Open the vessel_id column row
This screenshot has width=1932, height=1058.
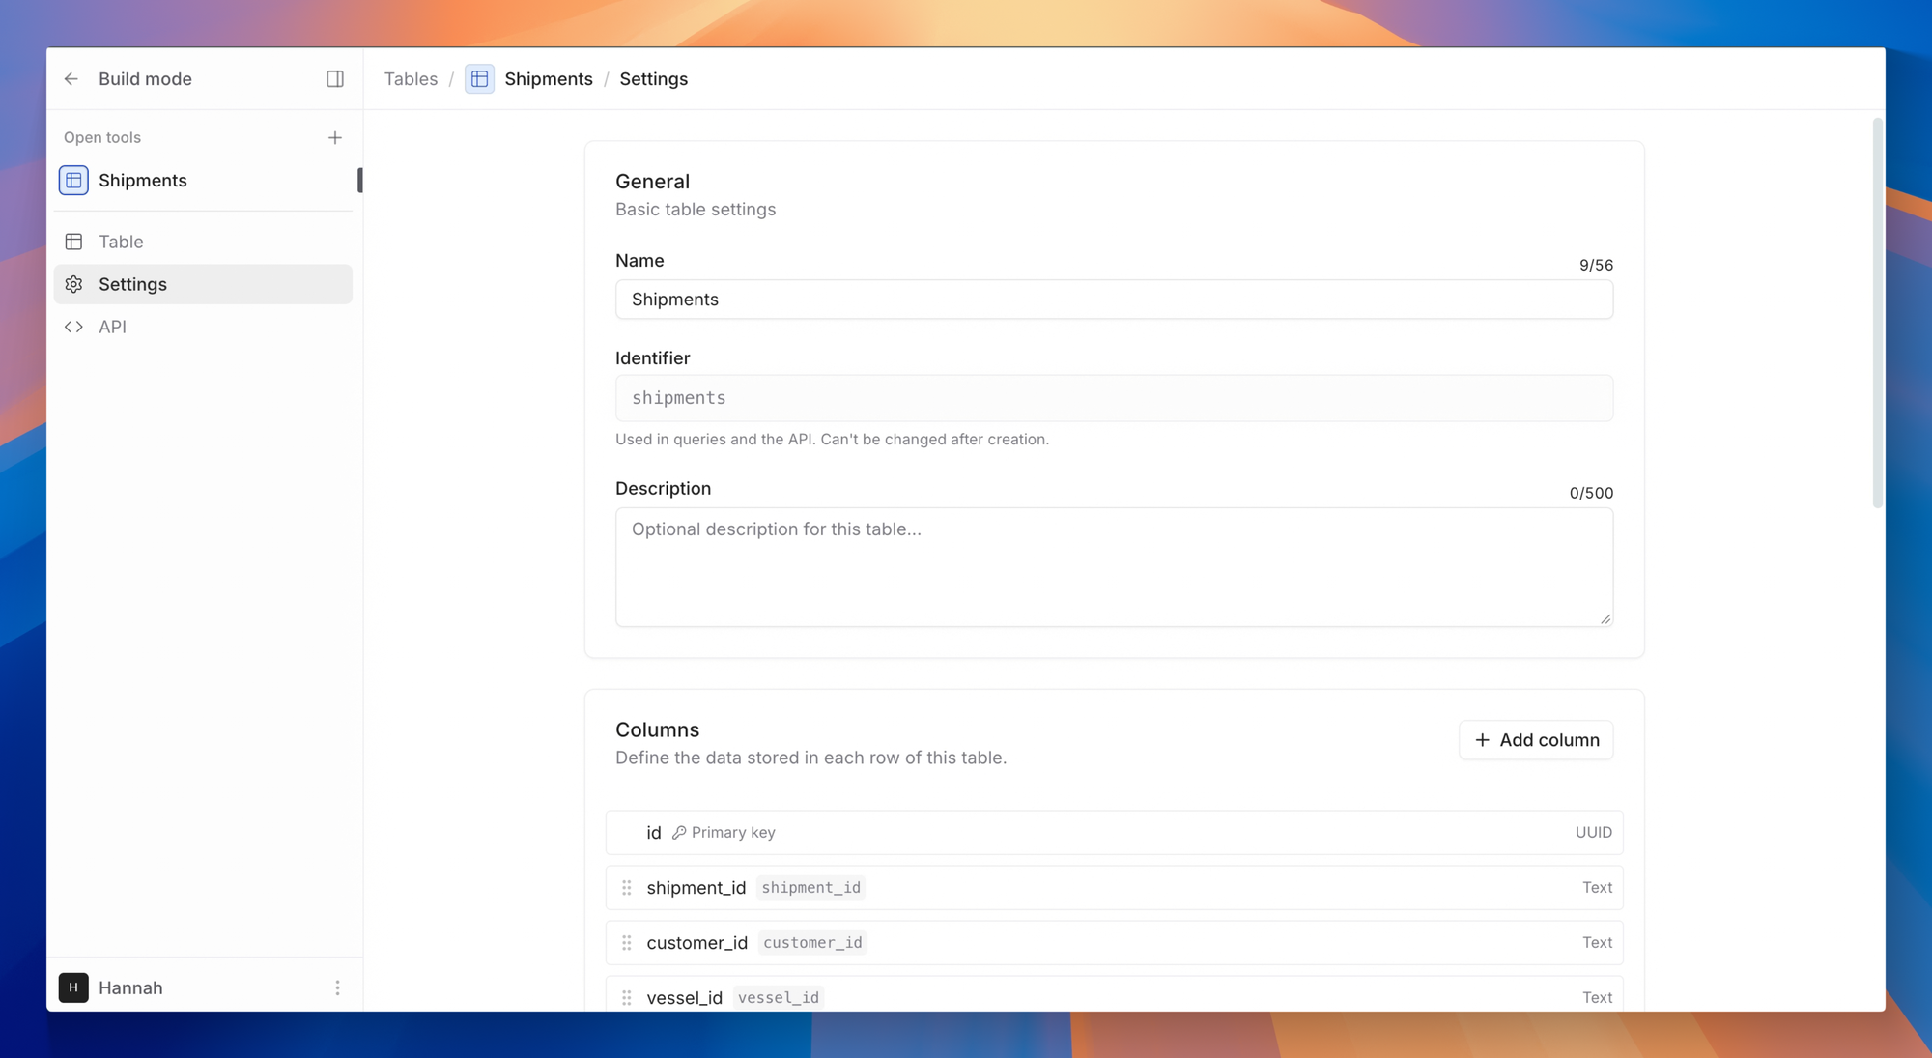[1114, 995]
